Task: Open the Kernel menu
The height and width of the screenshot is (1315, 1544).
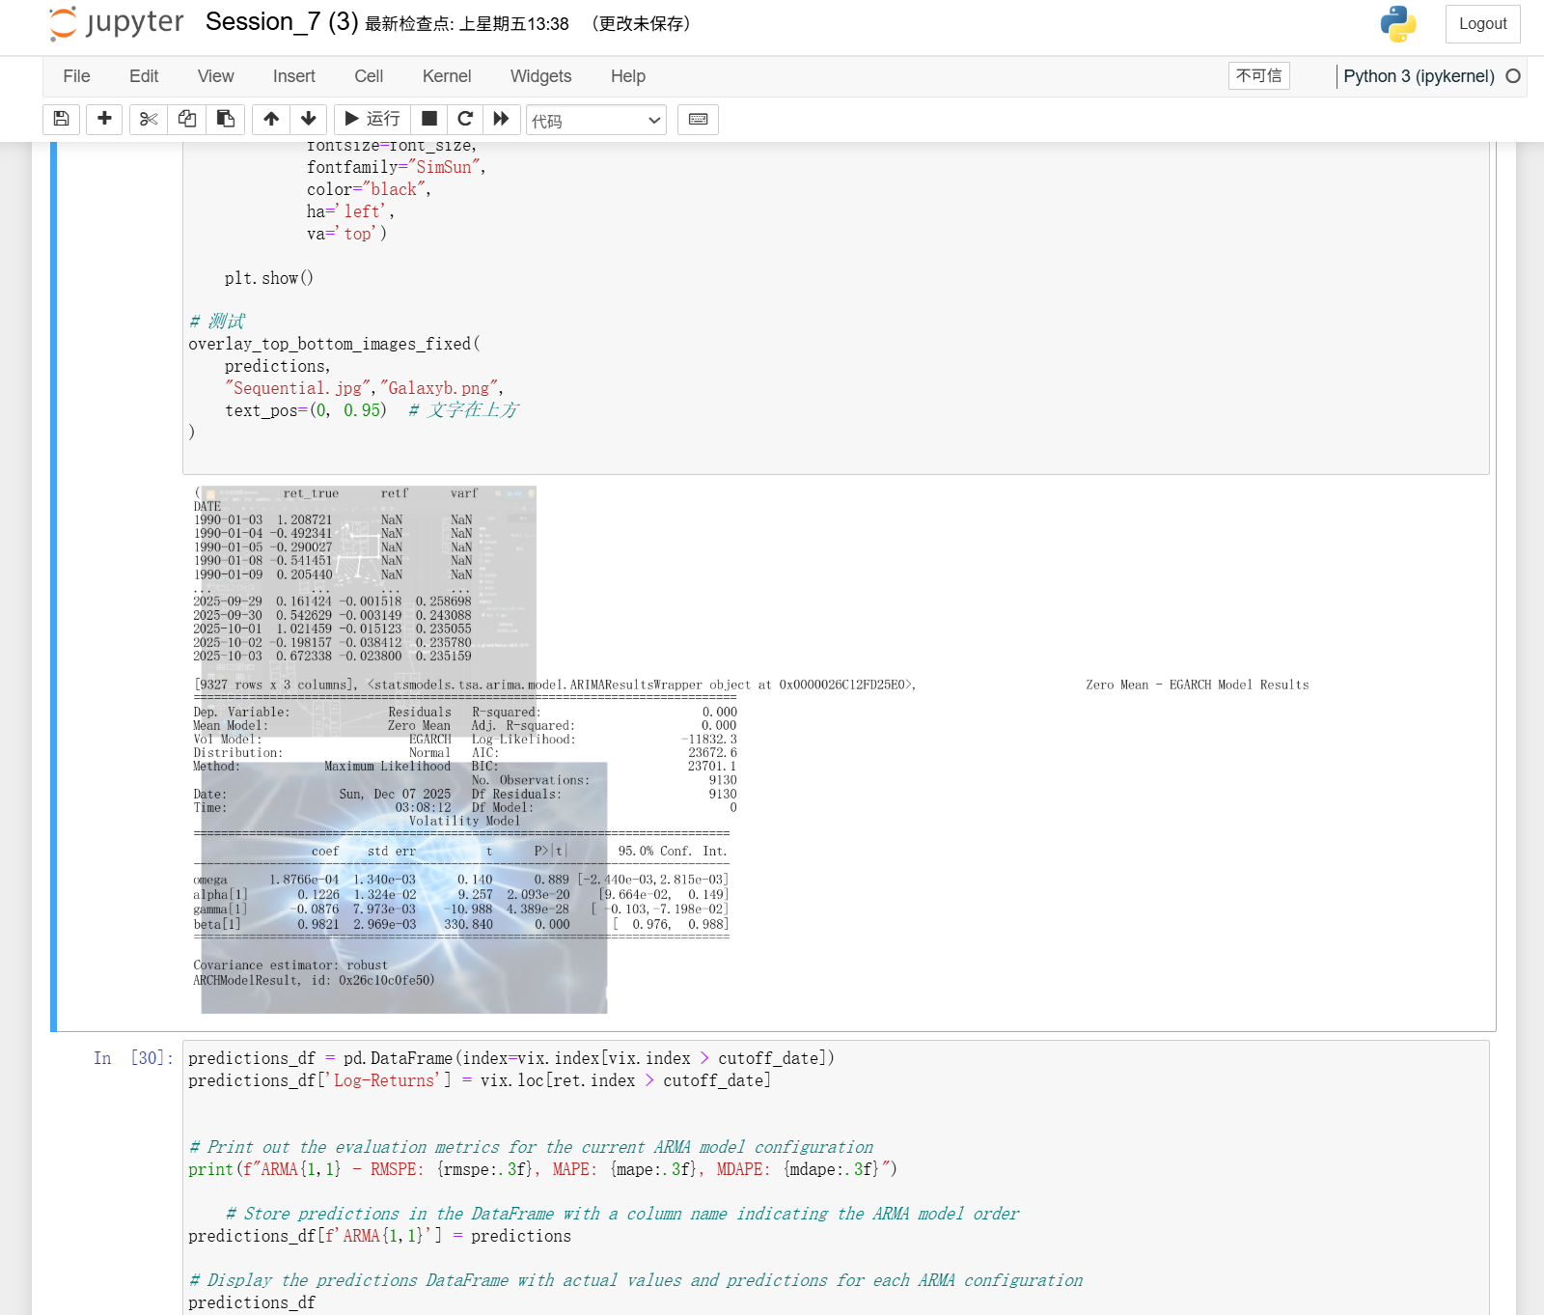Action: [x=446, y=76]
